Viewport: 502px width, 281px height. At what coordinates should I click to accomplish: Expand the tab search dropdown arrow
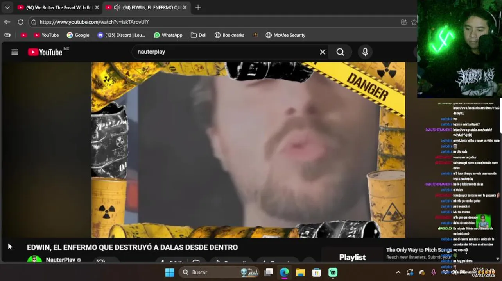click(x=7, y=7)
